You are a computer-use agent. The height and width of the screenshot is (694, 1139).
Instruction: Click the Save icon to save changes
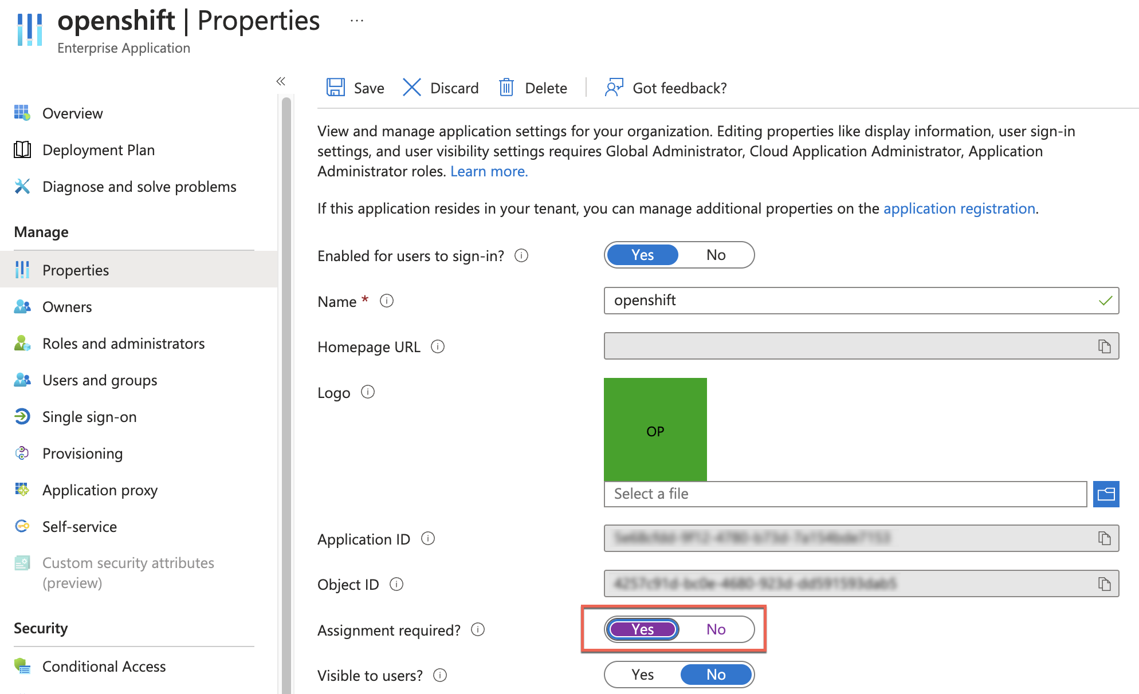coord(335,87)
